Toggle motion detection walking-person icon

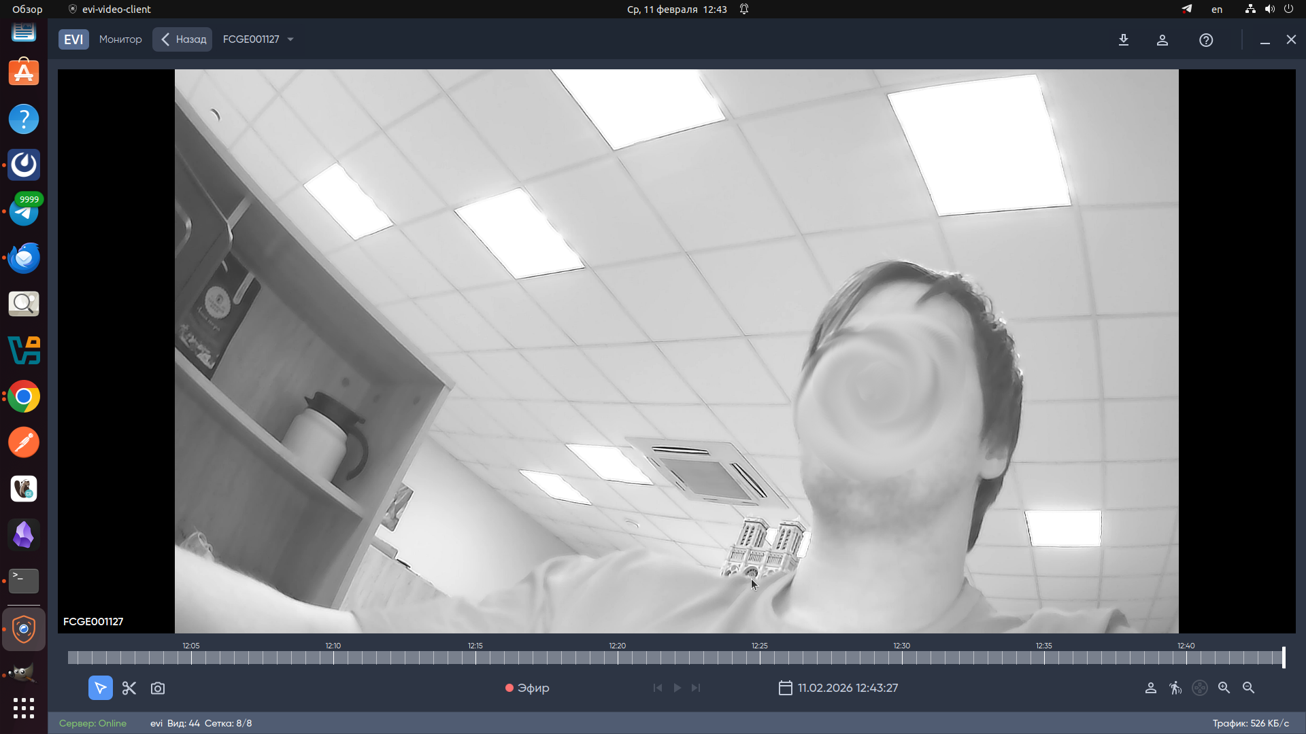pos(1175,688)
